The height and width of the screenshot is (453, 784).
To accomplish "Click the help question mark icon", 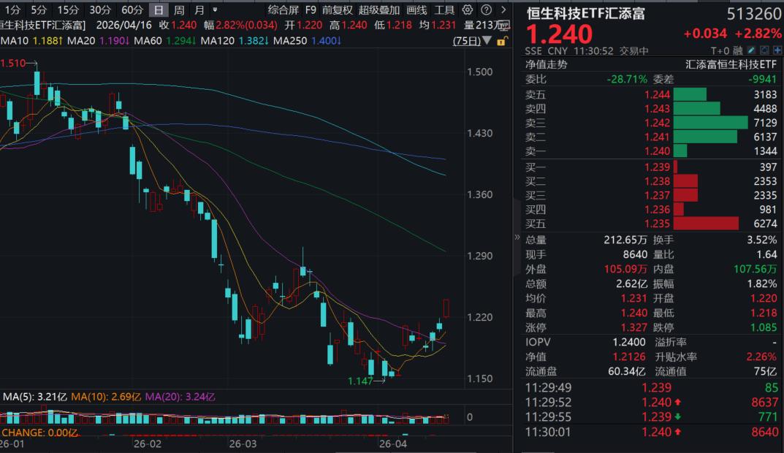I will (485, 10).
